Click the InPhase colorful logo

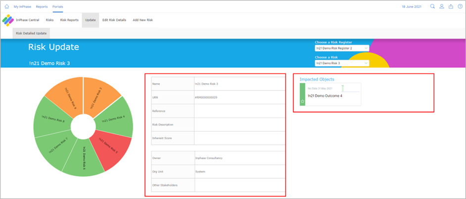[7, 20]
